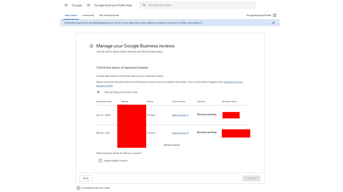Click the filter icon beside Filter by Rating
The height and width of the screenshot is (192, 343).
[x=98, y=92]
